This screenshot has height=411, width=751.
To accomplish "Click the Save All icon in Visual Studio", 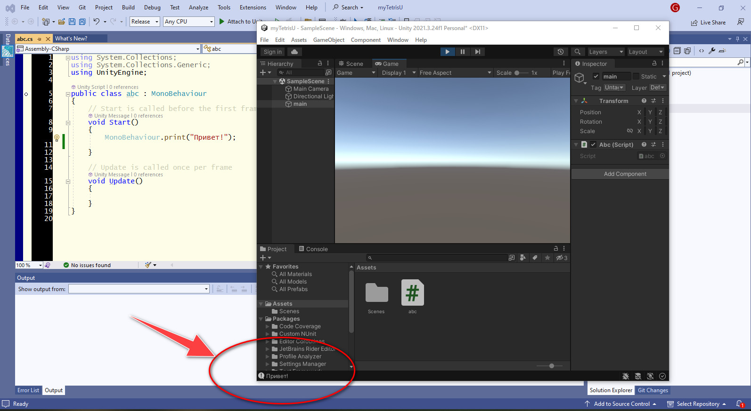I will (x=82, y=22).
